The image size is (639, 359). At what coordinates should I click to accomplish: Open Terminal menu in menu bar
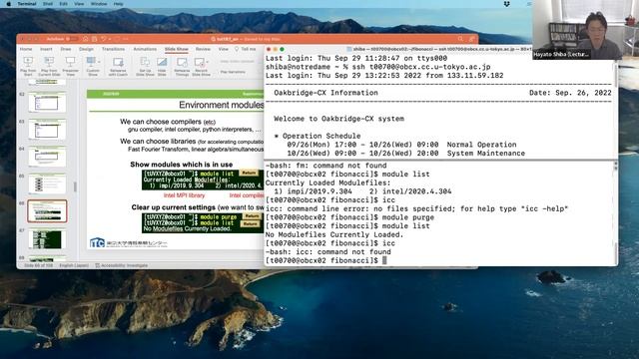tap(27, 4)
